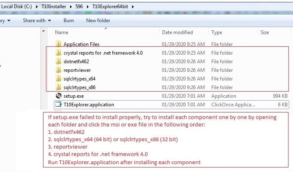Screen dimensions: 293x172
Task: Expand arrow after Local Disk (C:) breadcrumb
Action: pos(37,7)
